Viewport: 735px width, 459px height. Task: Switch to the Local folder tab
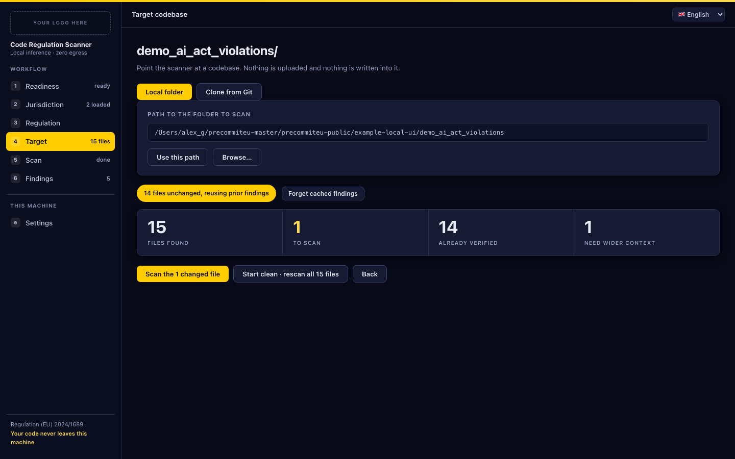[x=164, y=92]
